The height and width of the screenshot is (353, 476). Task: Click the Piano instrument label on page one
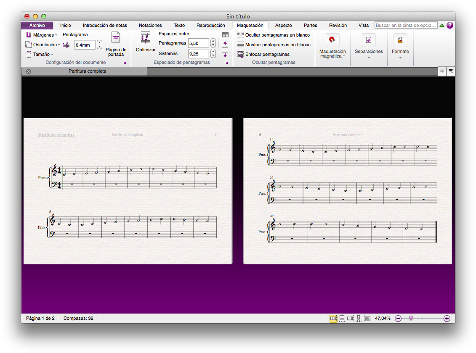click(x=43, y=178)
